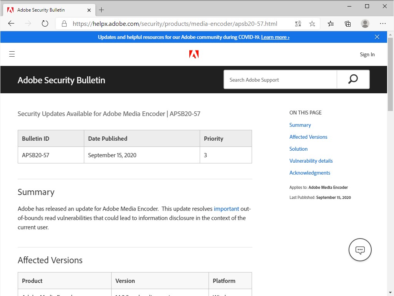Viewport: 394px width, 296px height.
Task: Click the browser refresh button
Action: (45, 24)
